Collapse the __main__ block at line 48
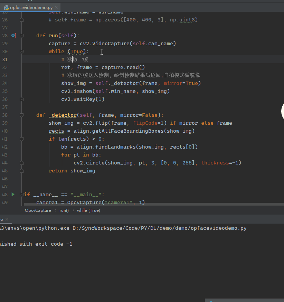284x302 pixels. point(22,195)
